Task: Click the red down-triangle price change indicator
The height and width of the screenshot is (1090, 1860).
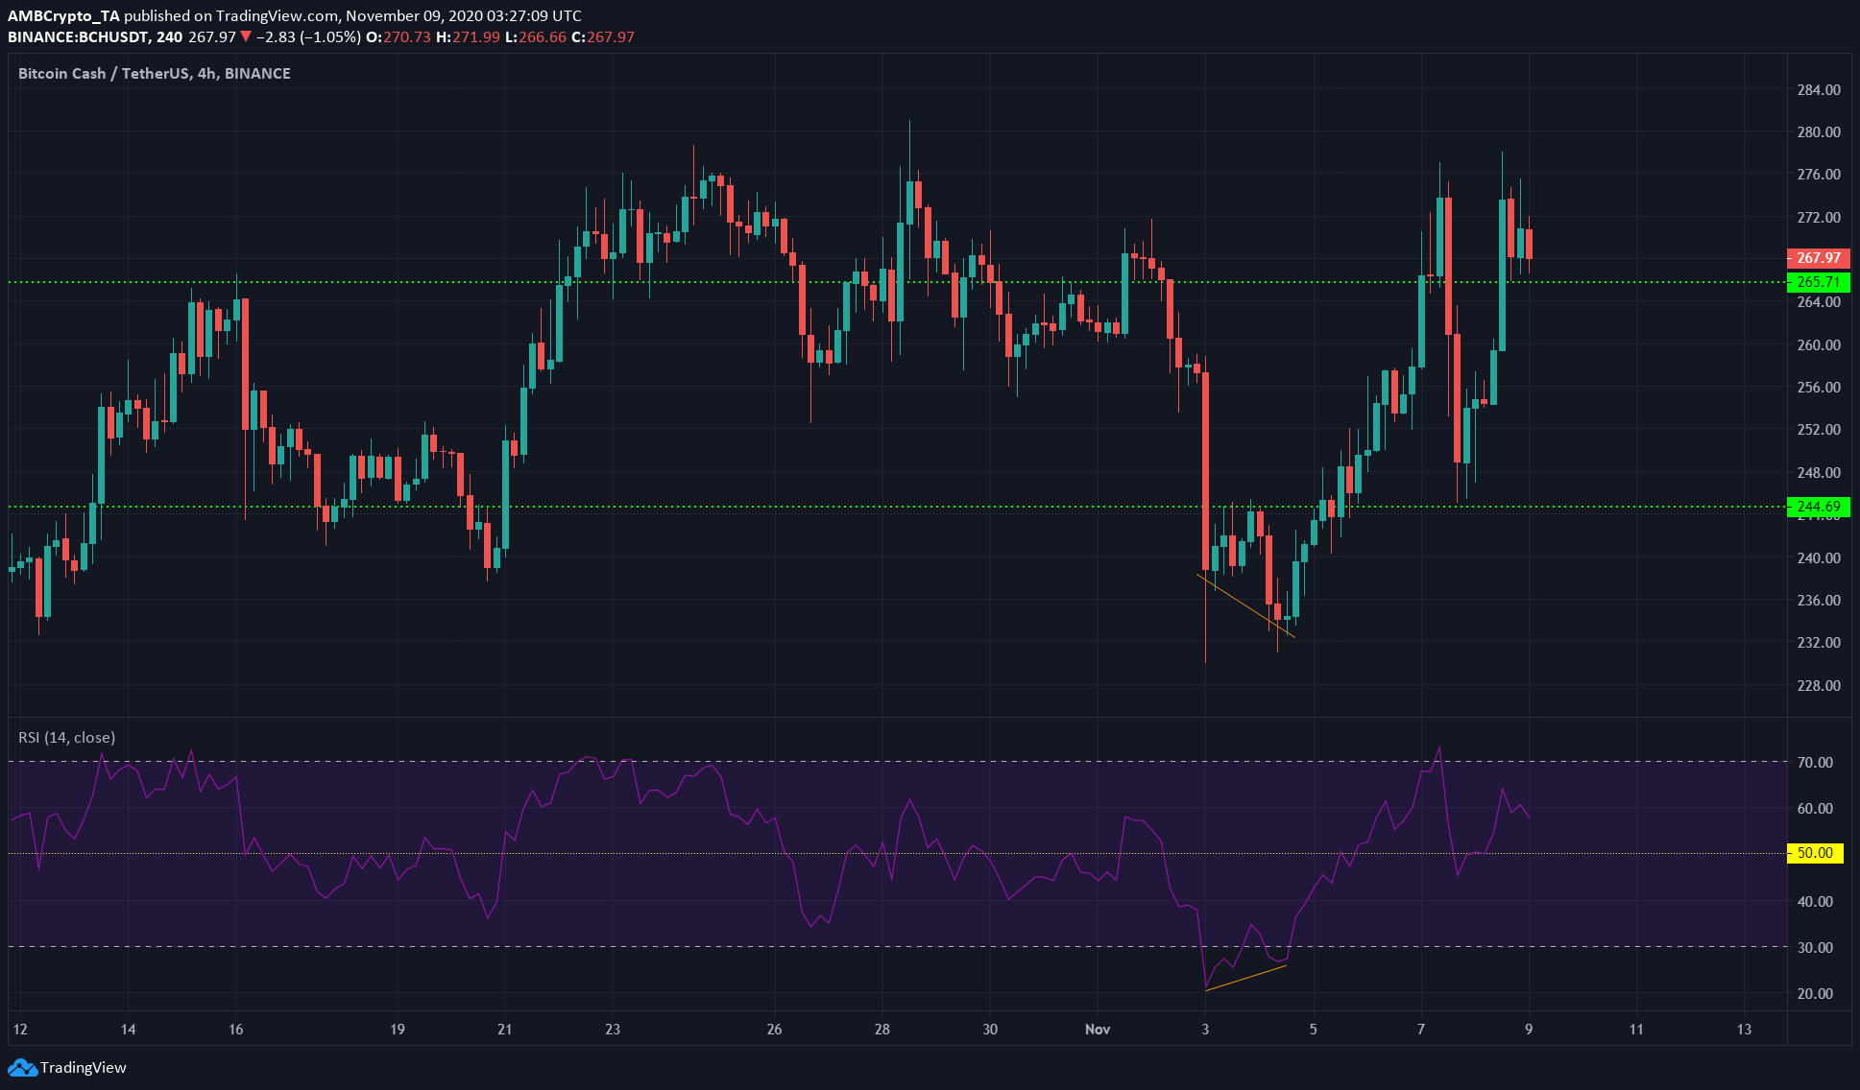Action: 247,36
